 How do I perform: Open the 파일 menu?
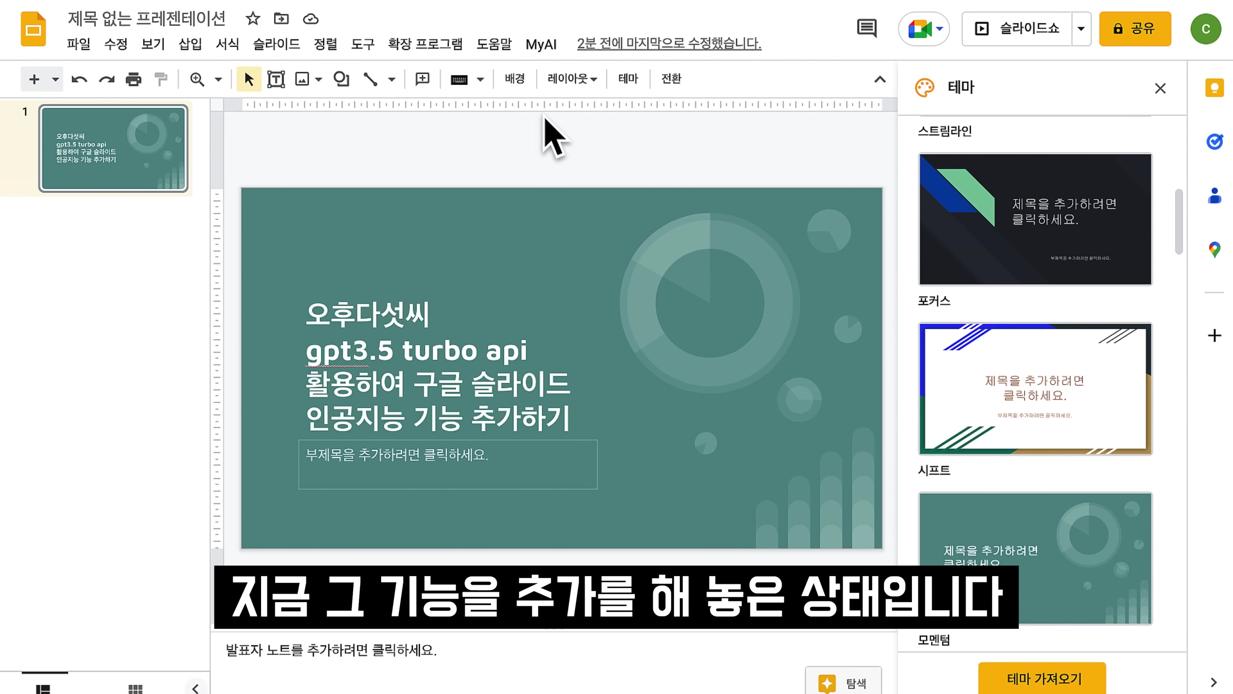pyautogui.click(x=78, y=44)
